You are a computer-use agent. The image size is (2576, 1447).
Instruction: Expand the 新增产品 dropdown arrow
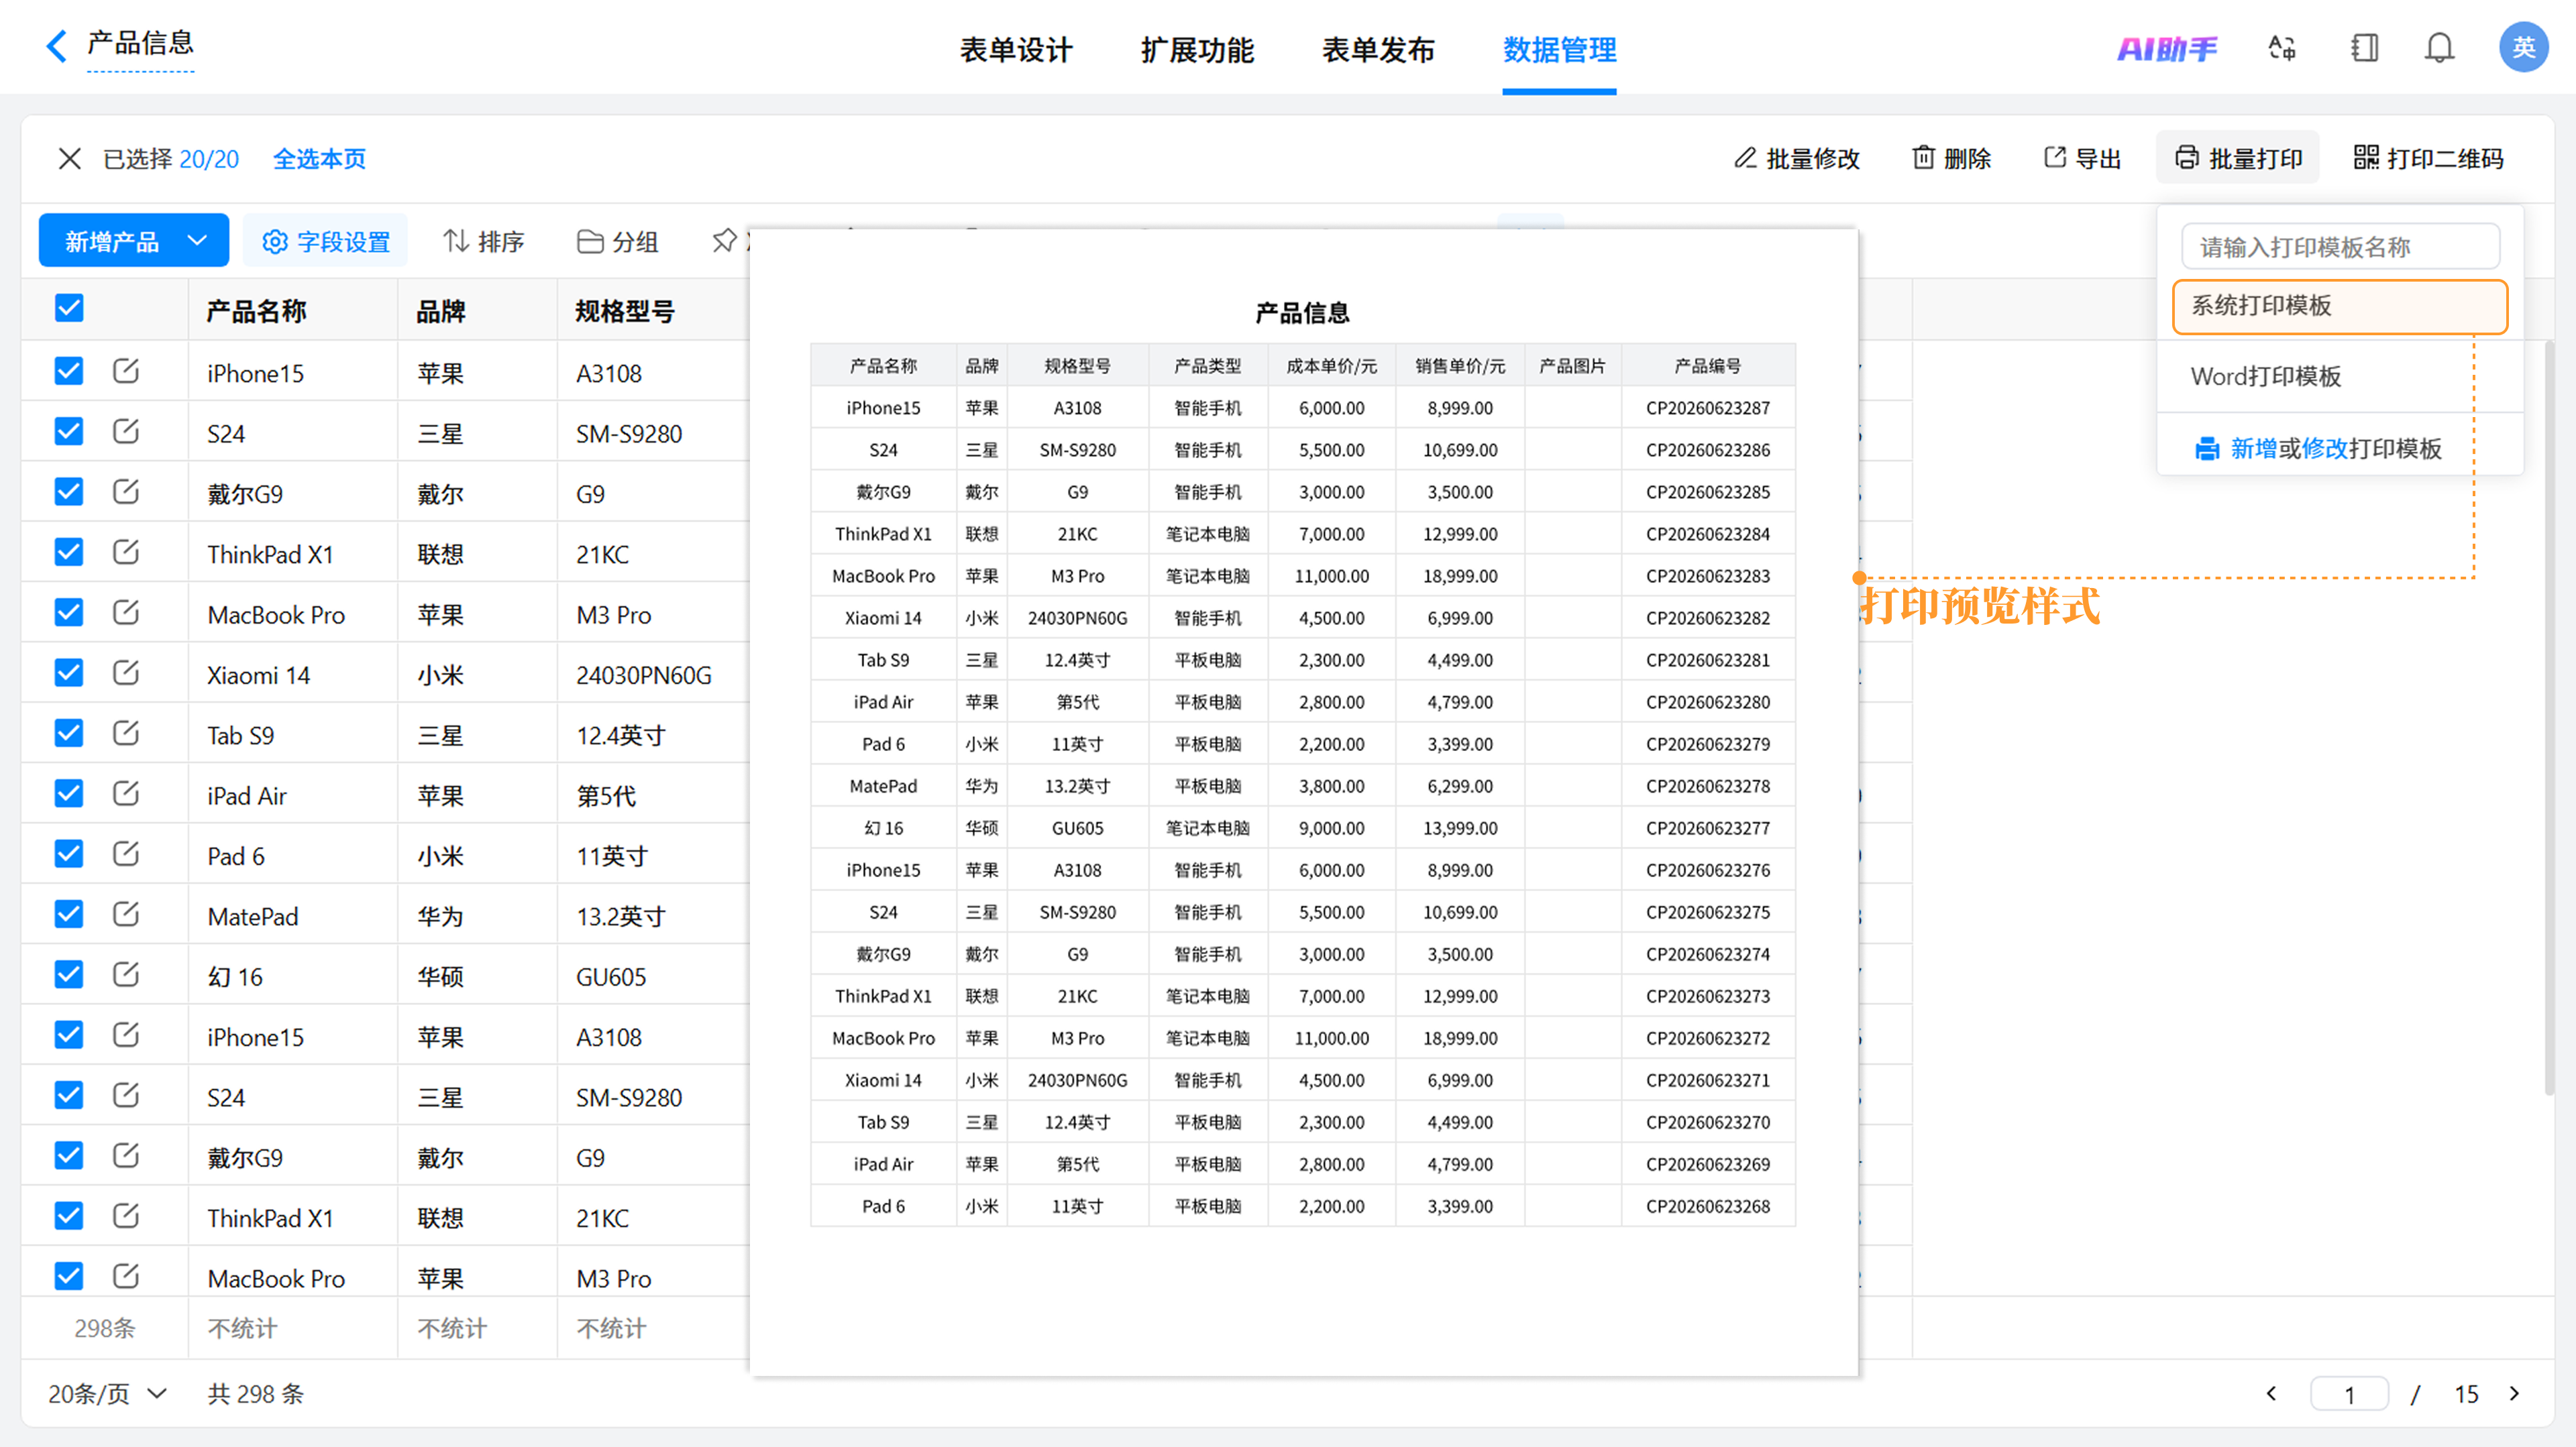tap(198, 241)
